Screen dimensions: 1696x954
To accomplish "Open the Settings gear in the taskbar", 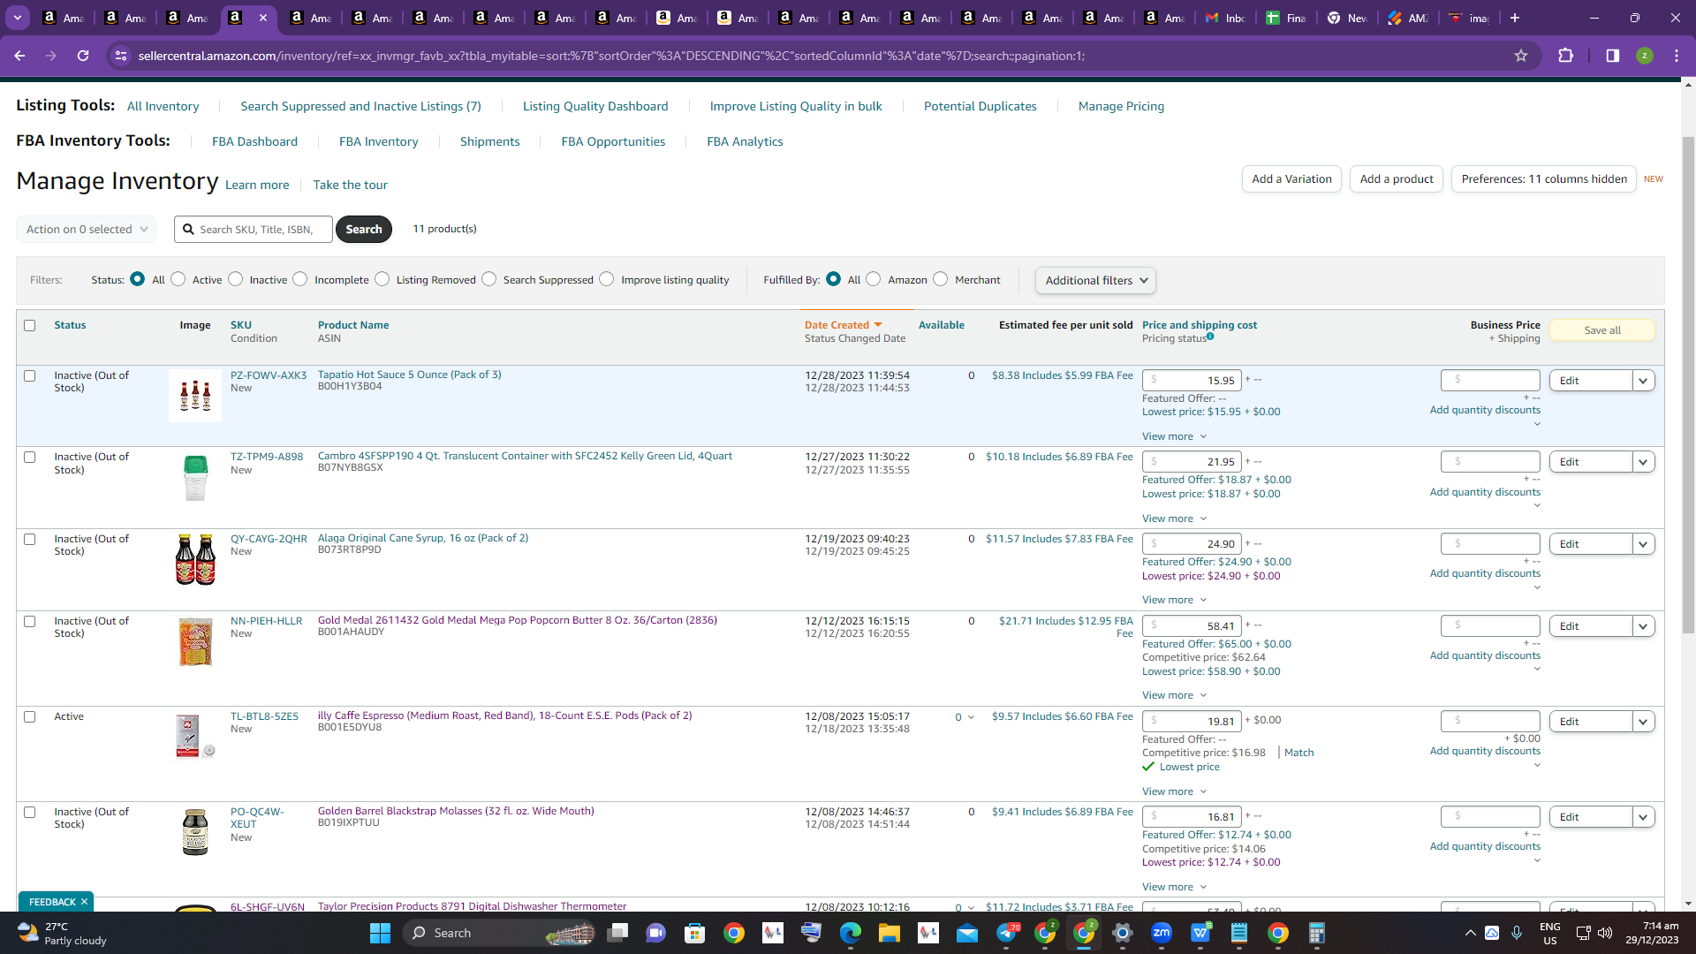I will [x=1123, y=933].
